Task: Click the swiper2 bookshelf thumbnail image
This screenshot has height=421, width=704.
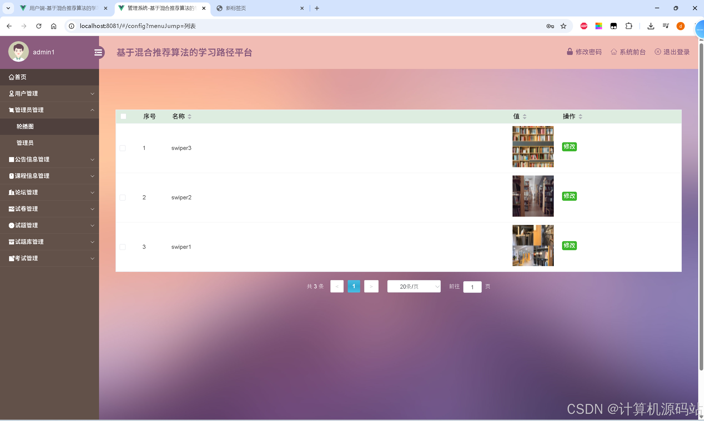Action: pos(532,196)
